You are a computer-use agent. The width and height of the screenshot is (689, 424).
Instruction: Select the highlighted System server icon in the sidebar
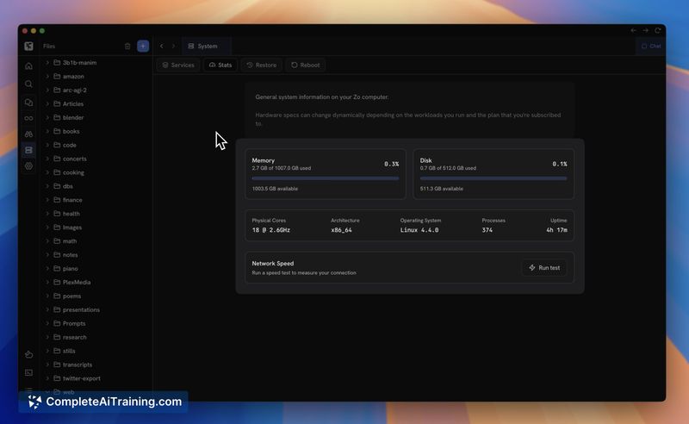point(29,150)
